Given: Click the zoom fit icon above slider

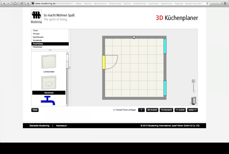Looking at the screenshot, I should pos(194,81).
